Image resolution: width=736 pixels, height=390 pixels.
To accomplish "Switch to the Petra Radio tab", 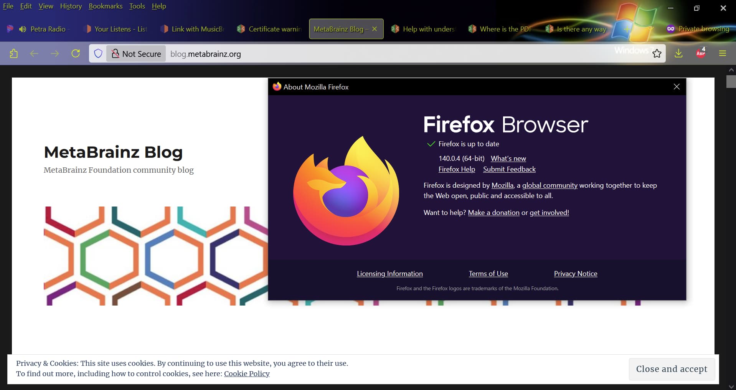I will [x=48, y=29].
